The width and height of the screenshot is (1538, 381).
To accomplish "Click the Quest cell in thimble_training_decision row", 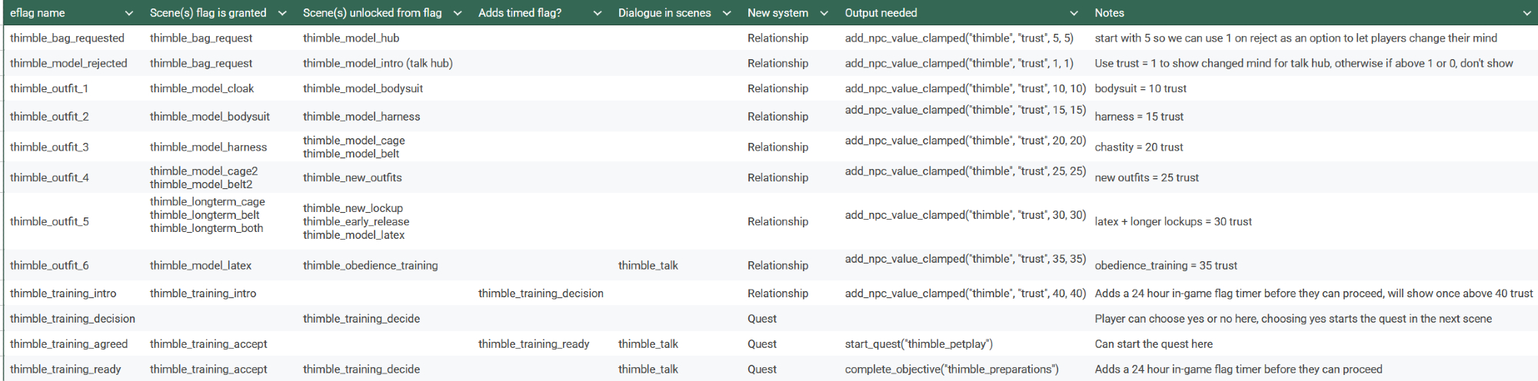I will pyautogui.click(x=761, y=319).
